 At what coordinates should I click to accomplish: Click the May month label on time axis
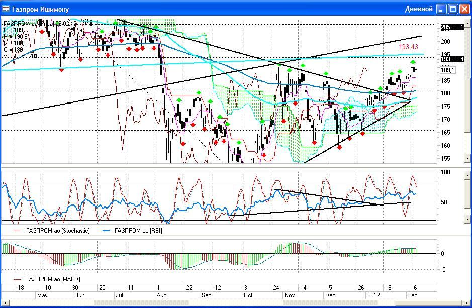tap(42, 295)
